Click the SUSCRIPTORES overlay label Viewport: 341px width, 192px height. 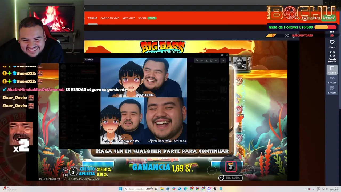(302, 35)
